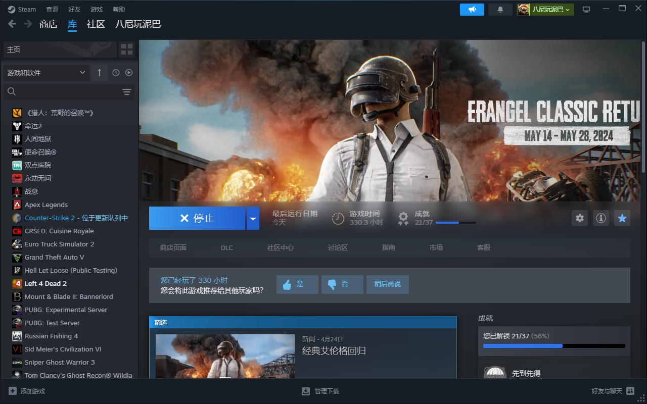The image size is (647, 404).
Task: Expand the 八尼玩泥巴 account menu
Action: [x=545, y=10]
